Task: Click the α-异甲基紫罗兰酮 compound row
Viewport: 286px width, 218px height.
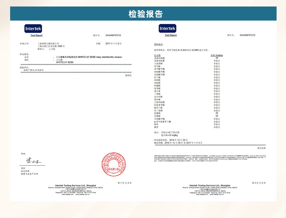Action: (x=187, y=122)
